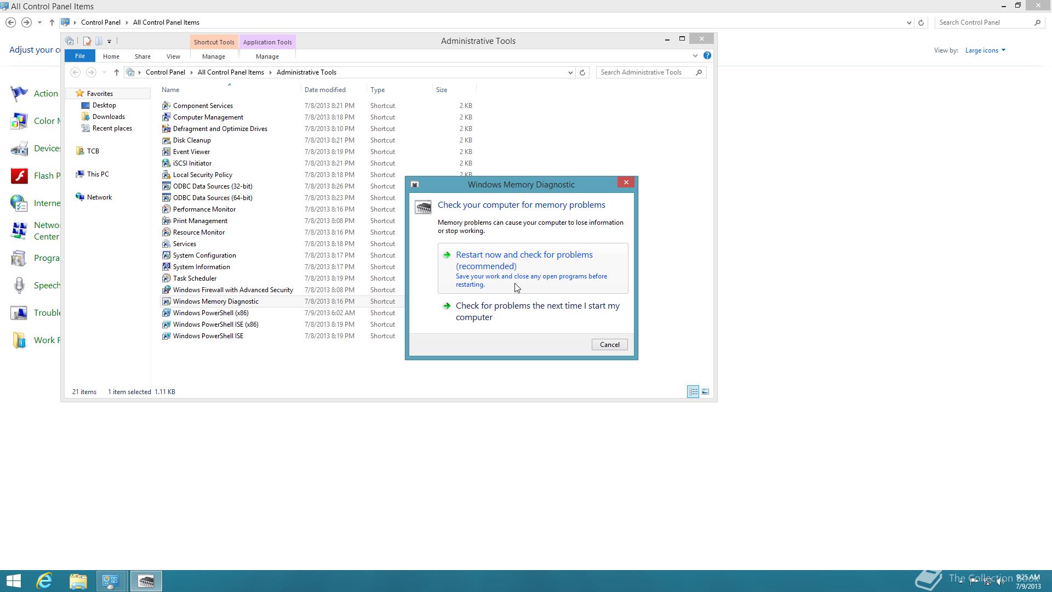
Task: Open recent locations dropdown in Administrative Tools
Action: [x=104, y=72]
